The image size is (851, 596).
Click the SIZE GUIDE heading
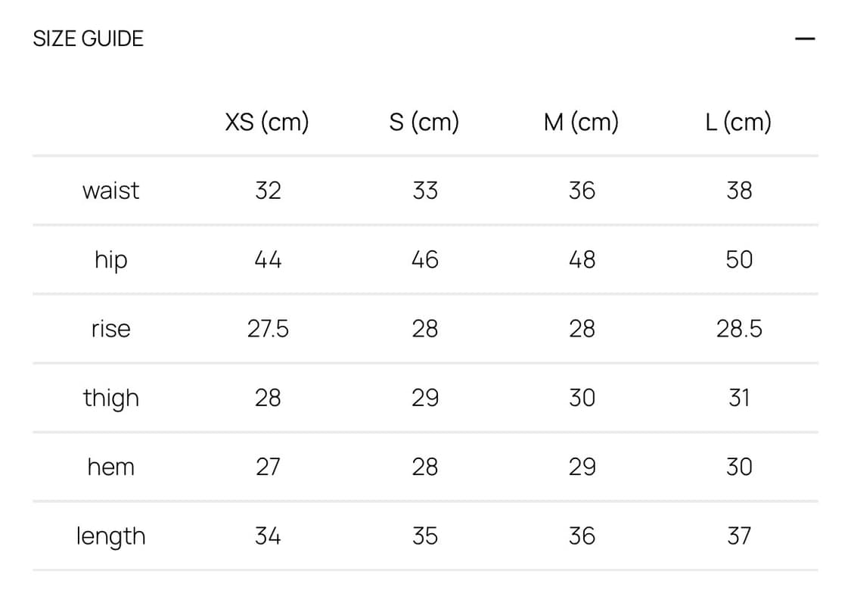pyautogui.click(x=88, y=39)
